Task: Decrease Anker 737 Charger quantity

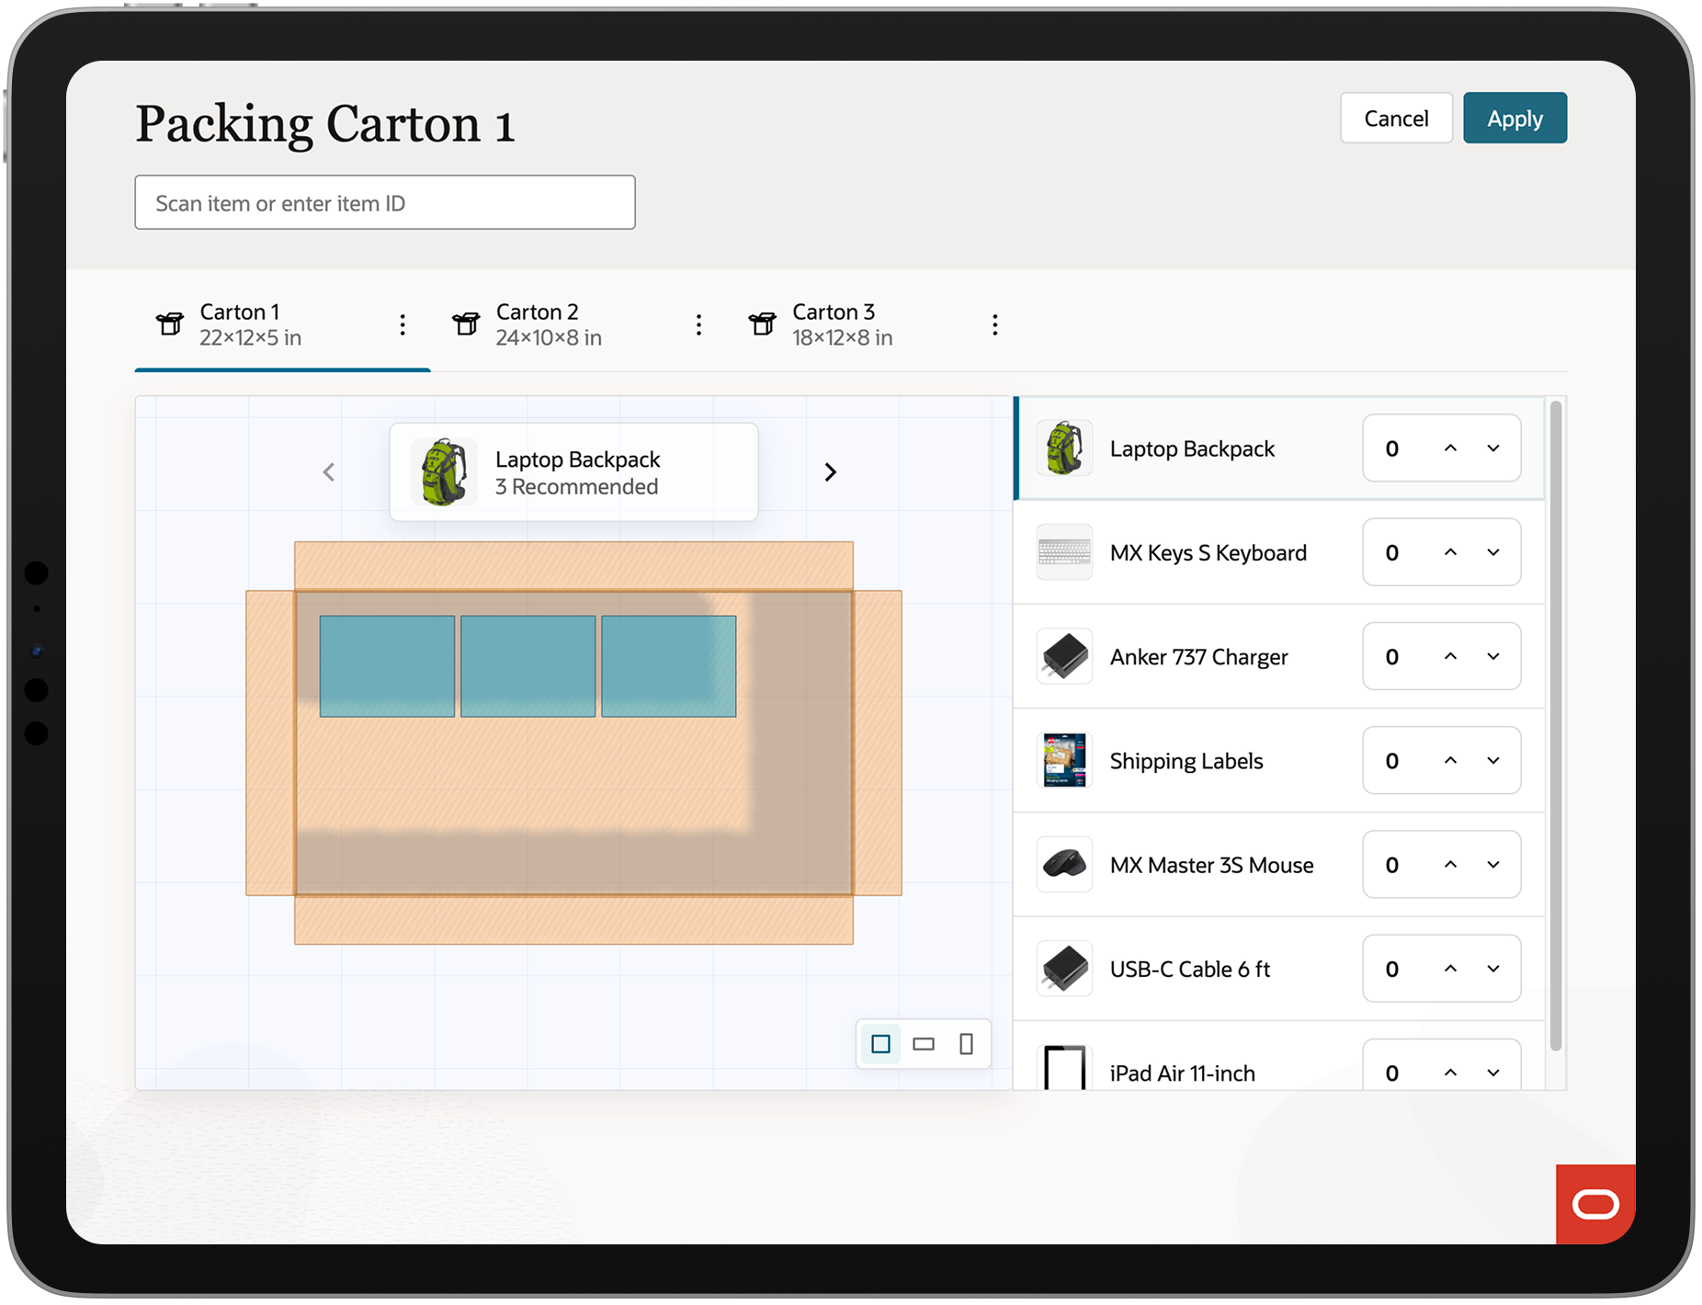Action: pyautogui.click(x=1493, y=656)
